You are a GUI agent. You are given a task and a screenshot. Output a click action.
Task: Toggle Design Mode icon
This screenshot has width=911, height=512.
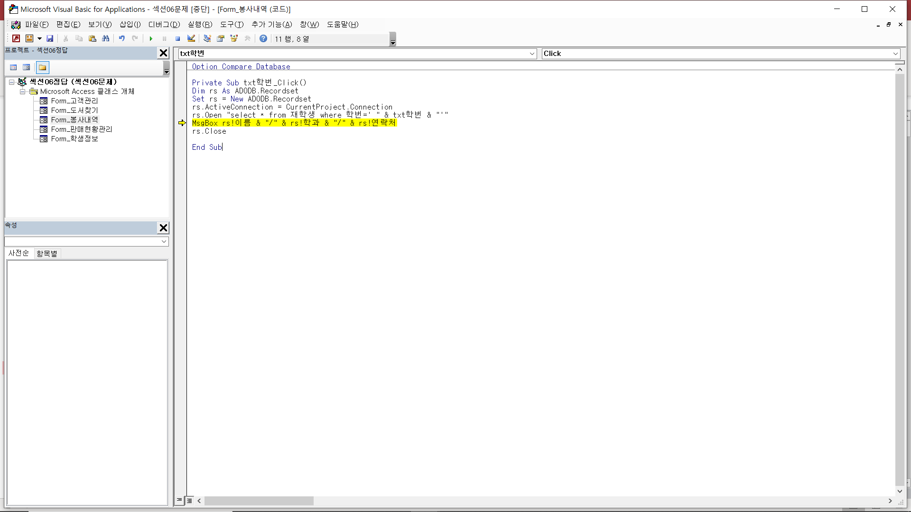[x=191, y=38]
